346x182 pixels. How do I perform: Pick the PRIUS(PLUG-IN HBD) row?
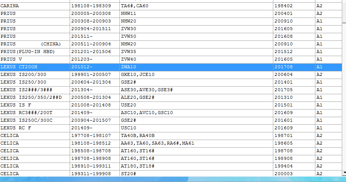(x=171, y=52)
